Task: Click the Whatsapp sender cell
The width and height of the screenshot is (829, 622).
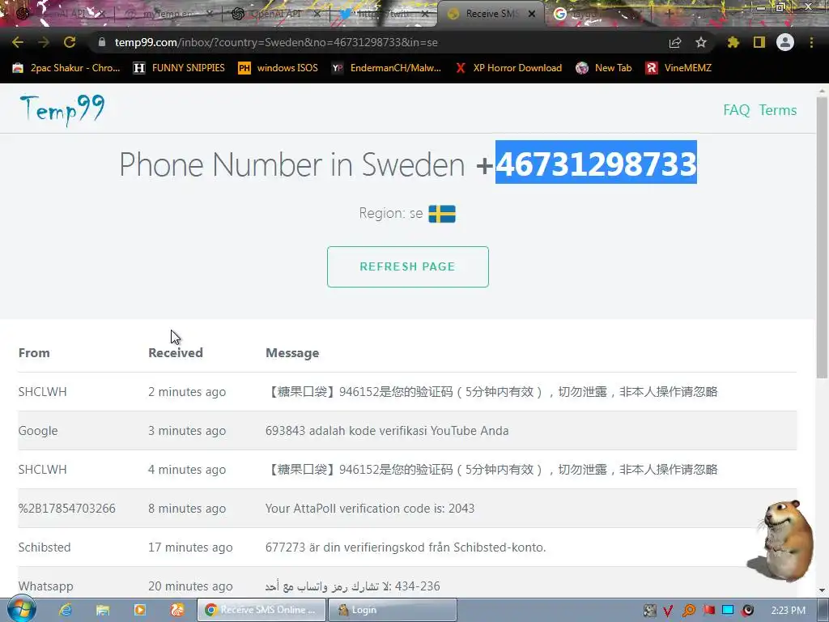Action: (x=46, y=586)
